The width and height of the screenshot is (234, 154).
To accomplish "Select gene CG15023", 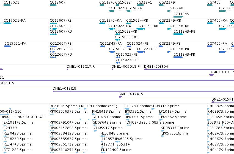I will coord(117,5).
